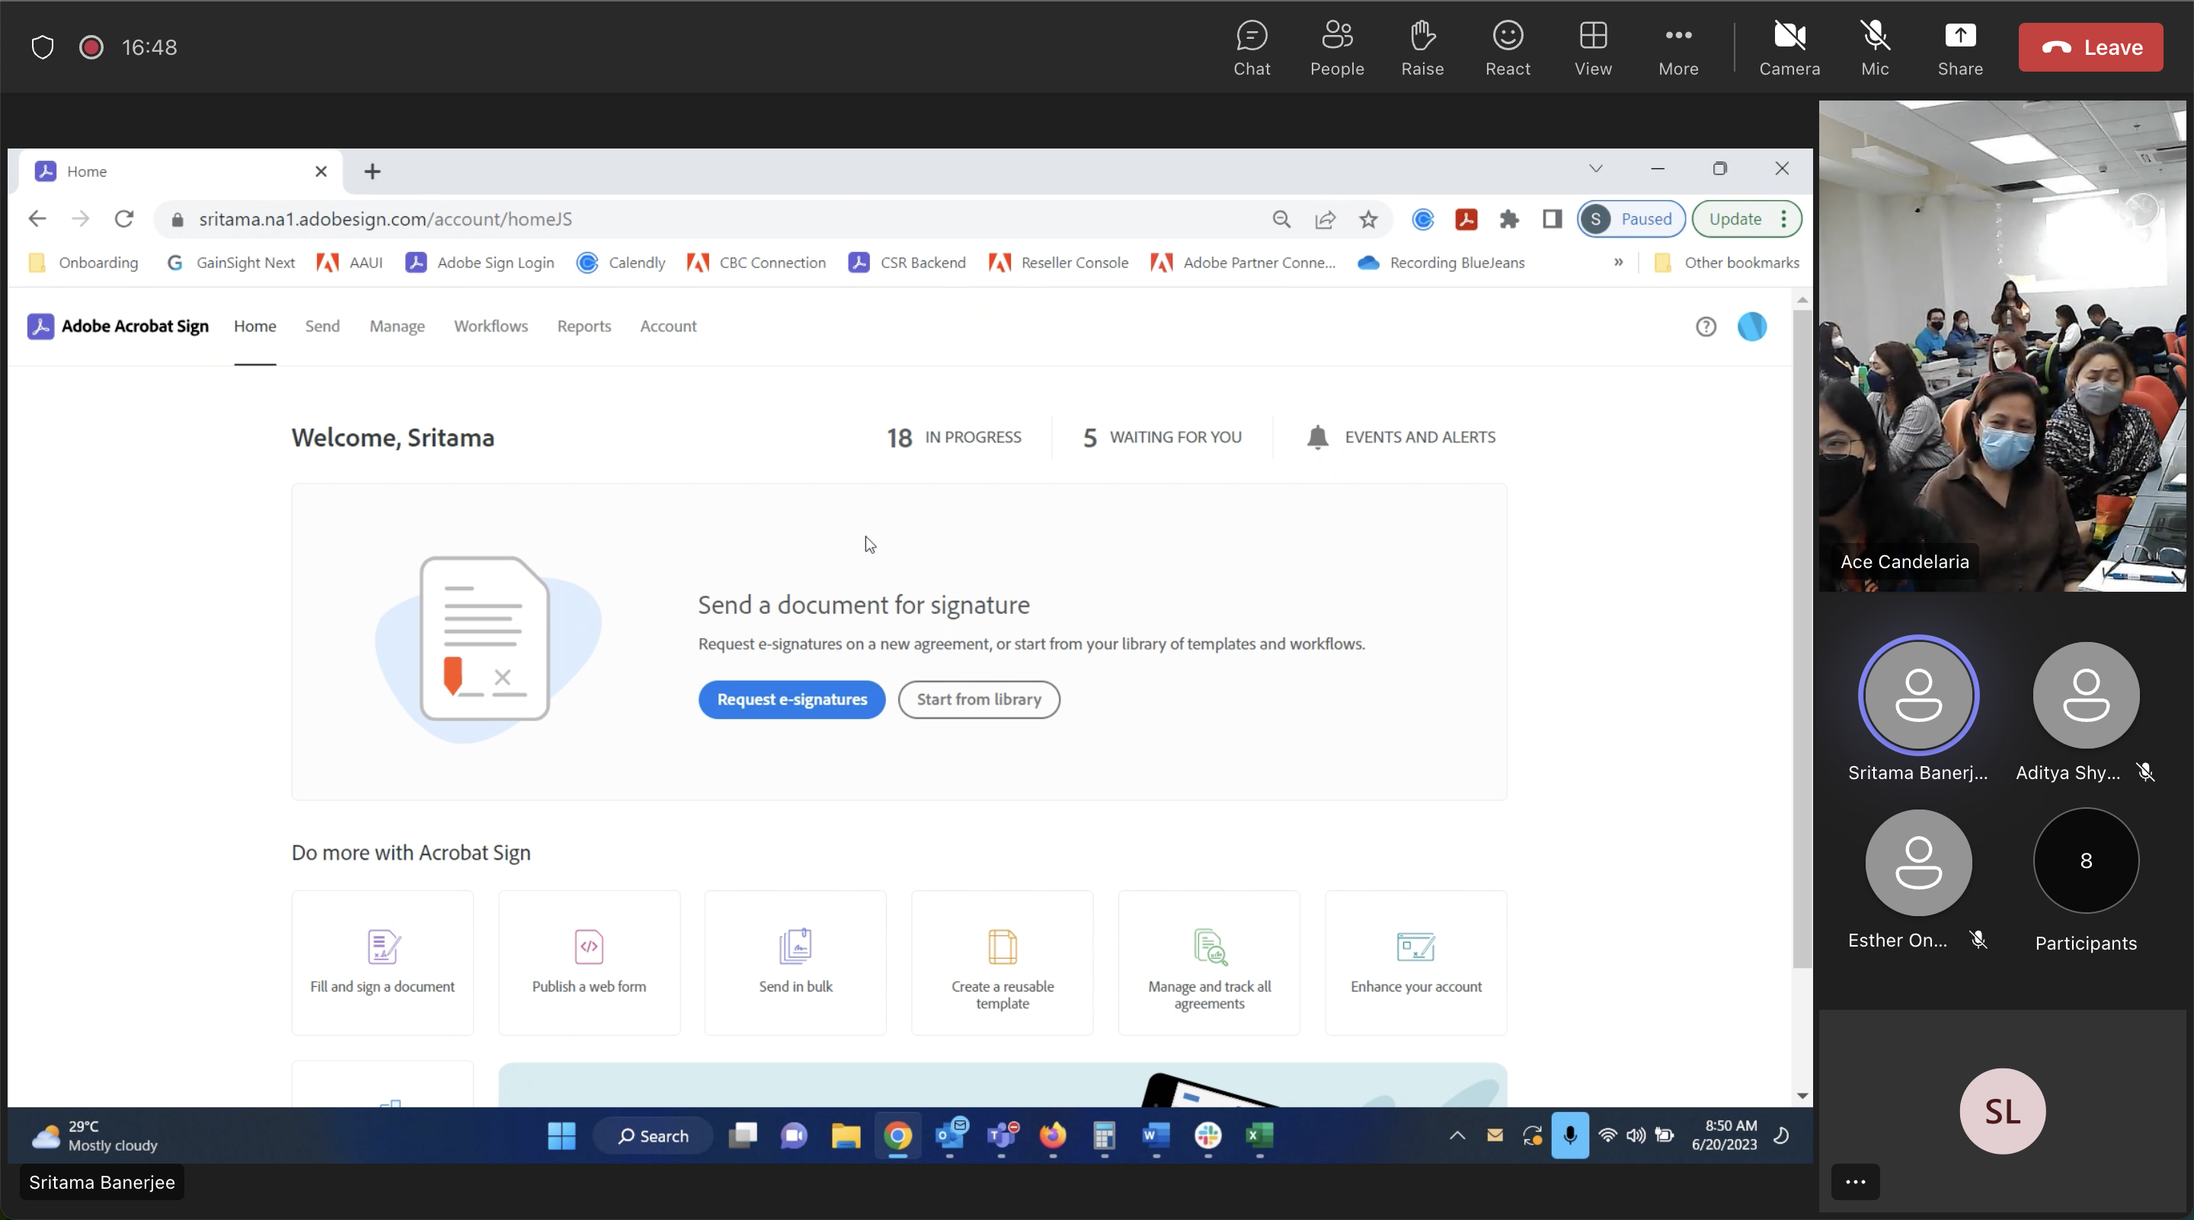Change the meeting View layout
This screenshot has width=2194, height=1220.
[1593, 49]
